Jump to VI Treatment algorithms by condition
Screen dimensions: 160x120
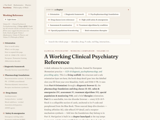pos(92,25)
